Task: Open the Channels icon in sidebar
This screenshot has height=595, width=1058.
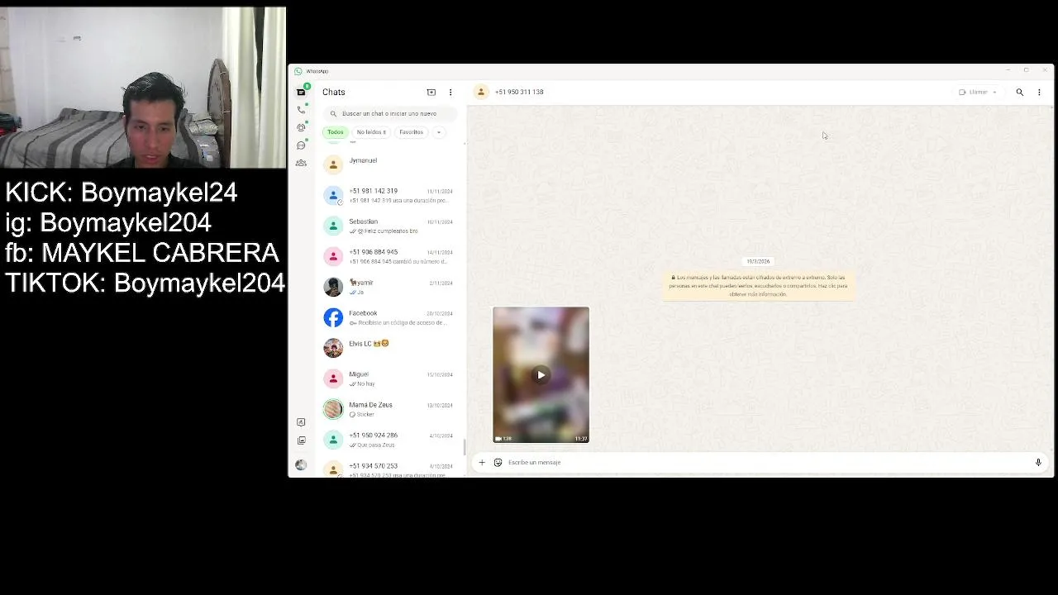Action: coord(301,145)
